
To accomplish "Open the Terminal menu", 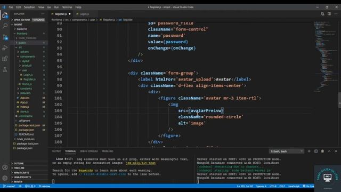I will [67, 7].
